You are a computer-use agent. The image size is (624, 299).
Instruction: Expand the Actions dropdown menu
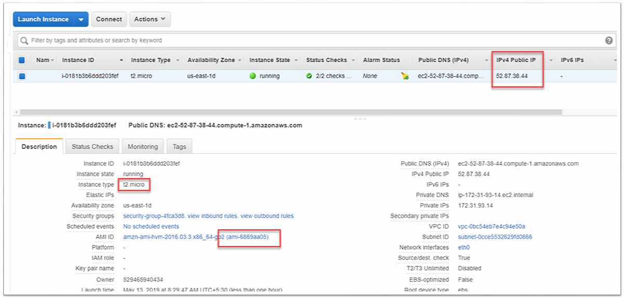150,19
